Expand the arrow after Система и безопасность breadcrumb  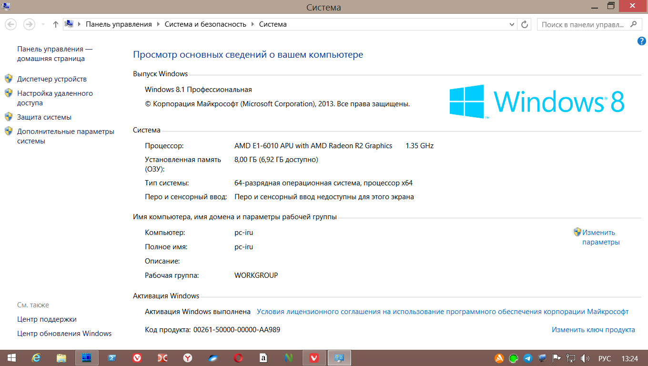point(253,24)
